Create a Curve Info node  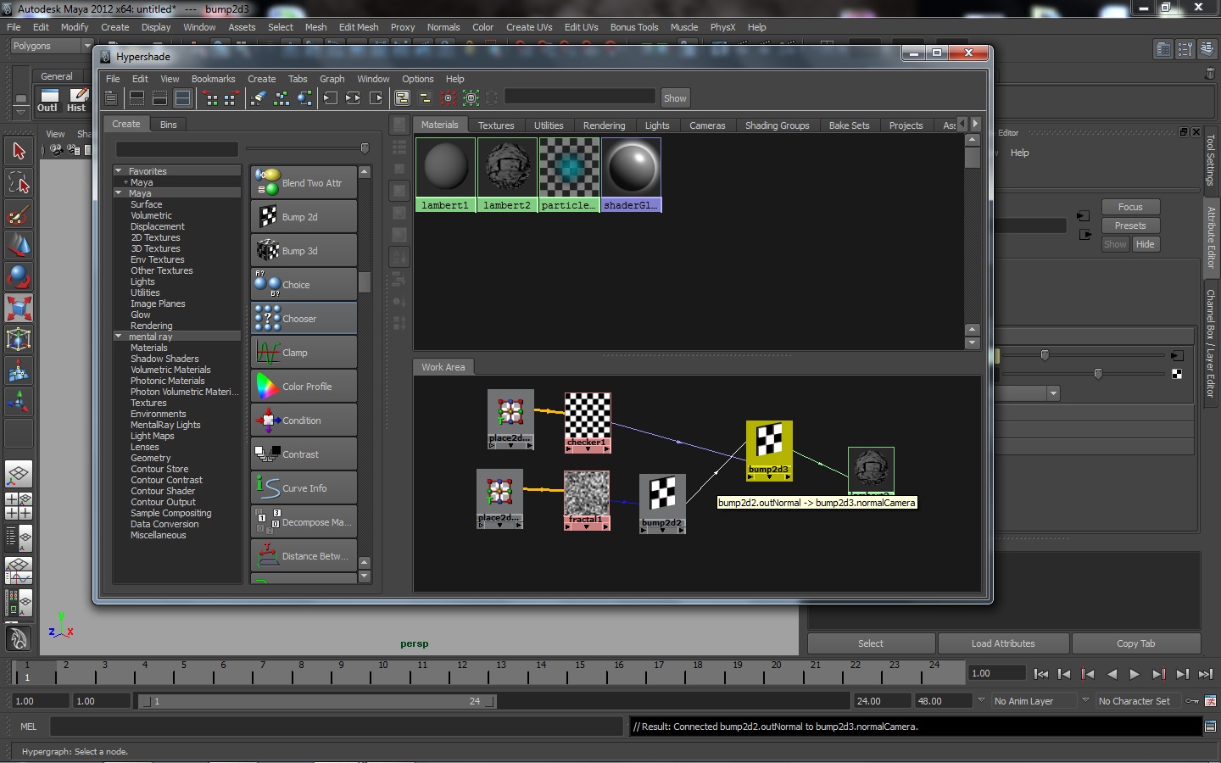coord(304,488)
